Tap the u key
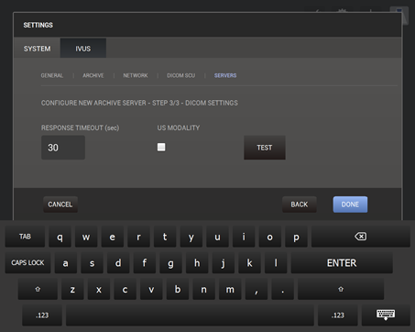The image size is (415, 332). coord(217,237)
